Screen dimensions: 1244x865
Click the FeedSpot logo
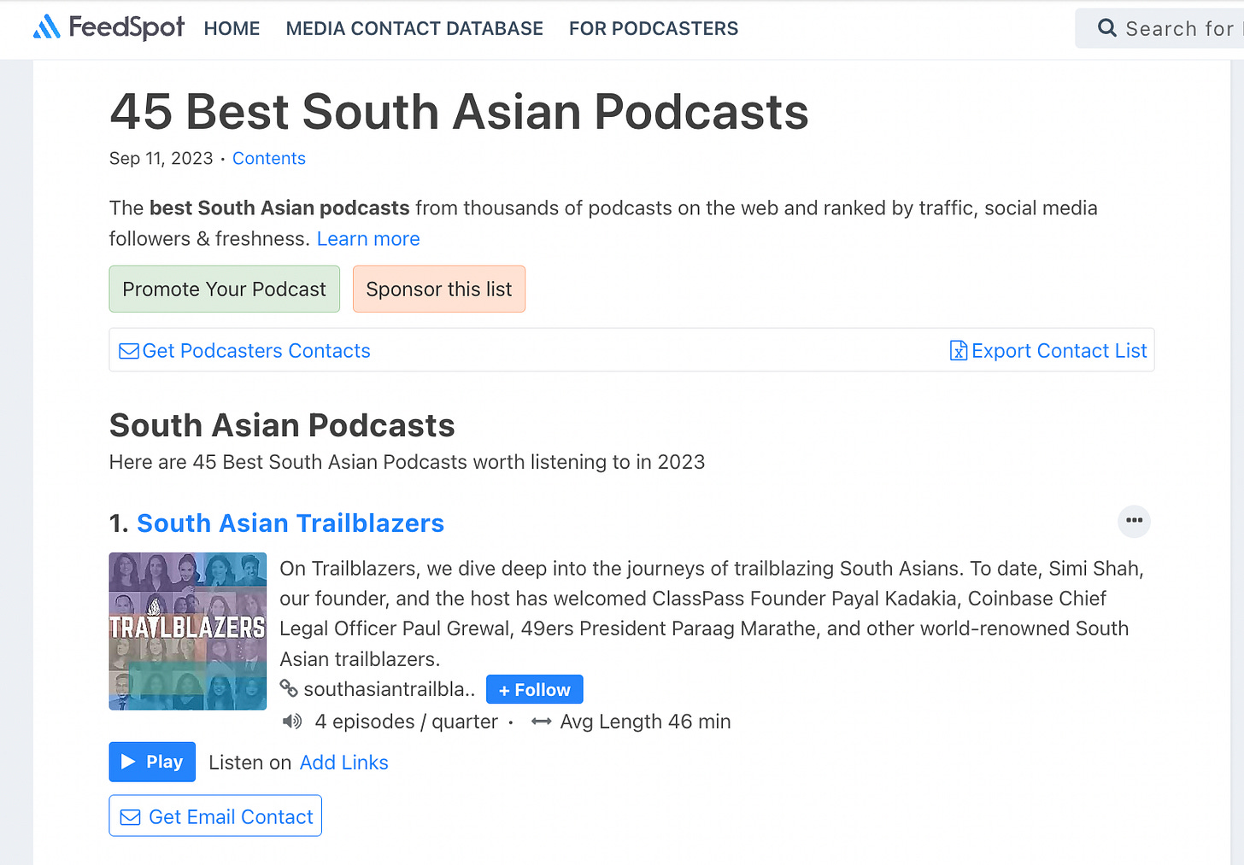(109, 27)
